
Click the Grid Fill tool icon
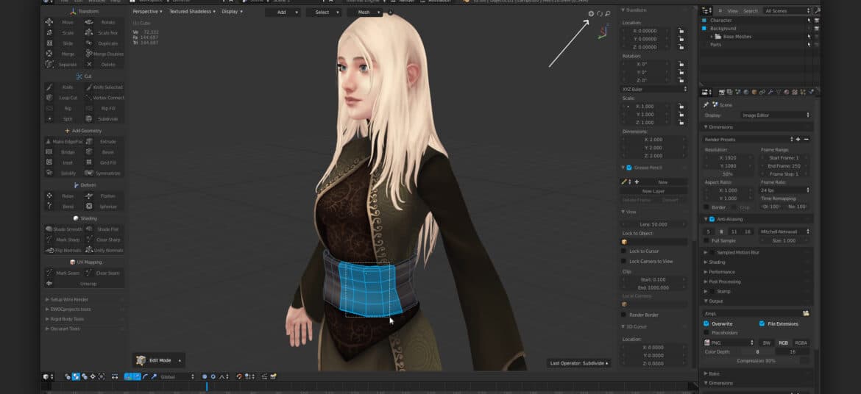tap(89, 162)
